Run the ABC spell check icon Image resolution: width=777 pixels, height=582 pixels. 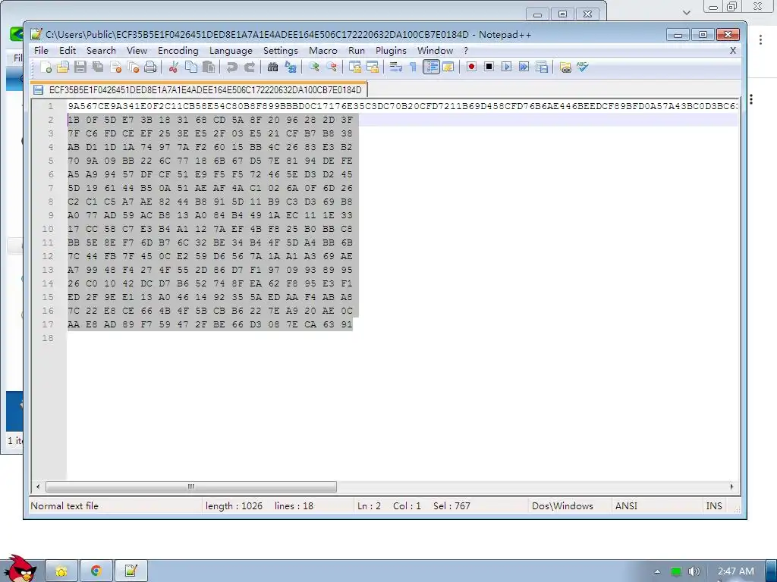tap(582, 67)
